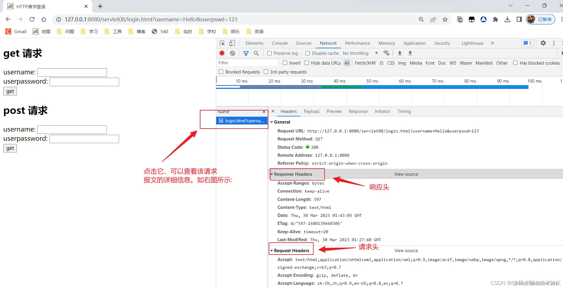Toggle the browser side panel icon
The height and width of the screenshot is (288, 563).
[x=519, y=19]
